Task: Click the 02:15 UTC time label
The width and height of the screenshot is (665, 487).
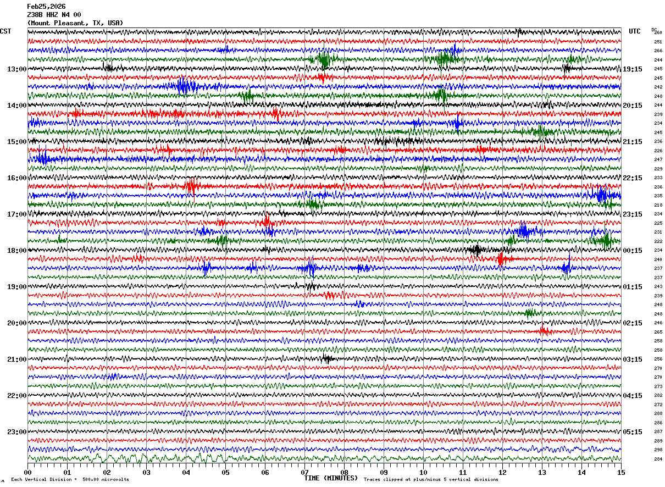Action: point(633,323)
